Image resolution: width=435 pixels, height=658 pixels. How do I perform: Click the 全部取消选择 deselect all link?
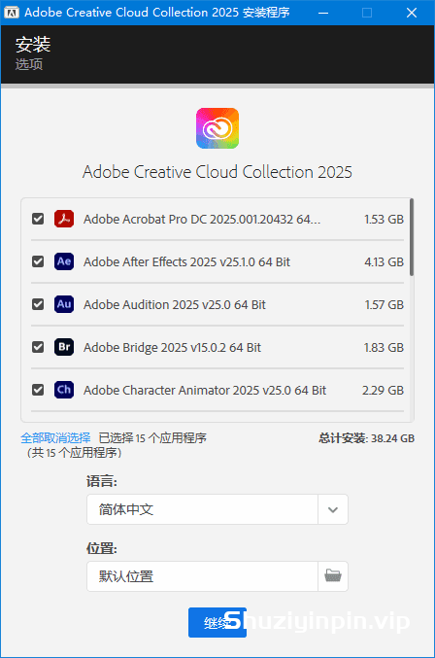click(x=55, y=438)
